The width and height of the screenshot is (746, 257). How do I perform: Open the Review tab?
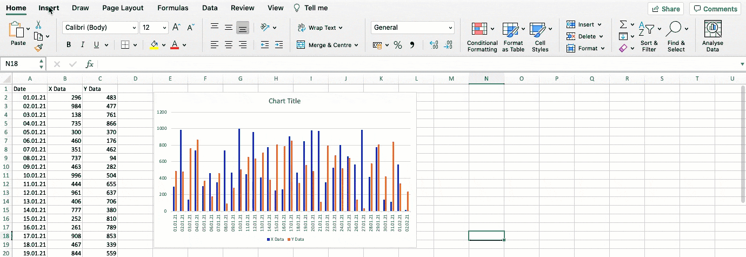[x=242, y=8]
